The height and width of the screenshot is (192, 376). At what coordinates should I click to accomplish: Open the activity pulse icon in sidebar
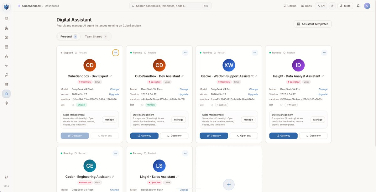coord(6,66)
